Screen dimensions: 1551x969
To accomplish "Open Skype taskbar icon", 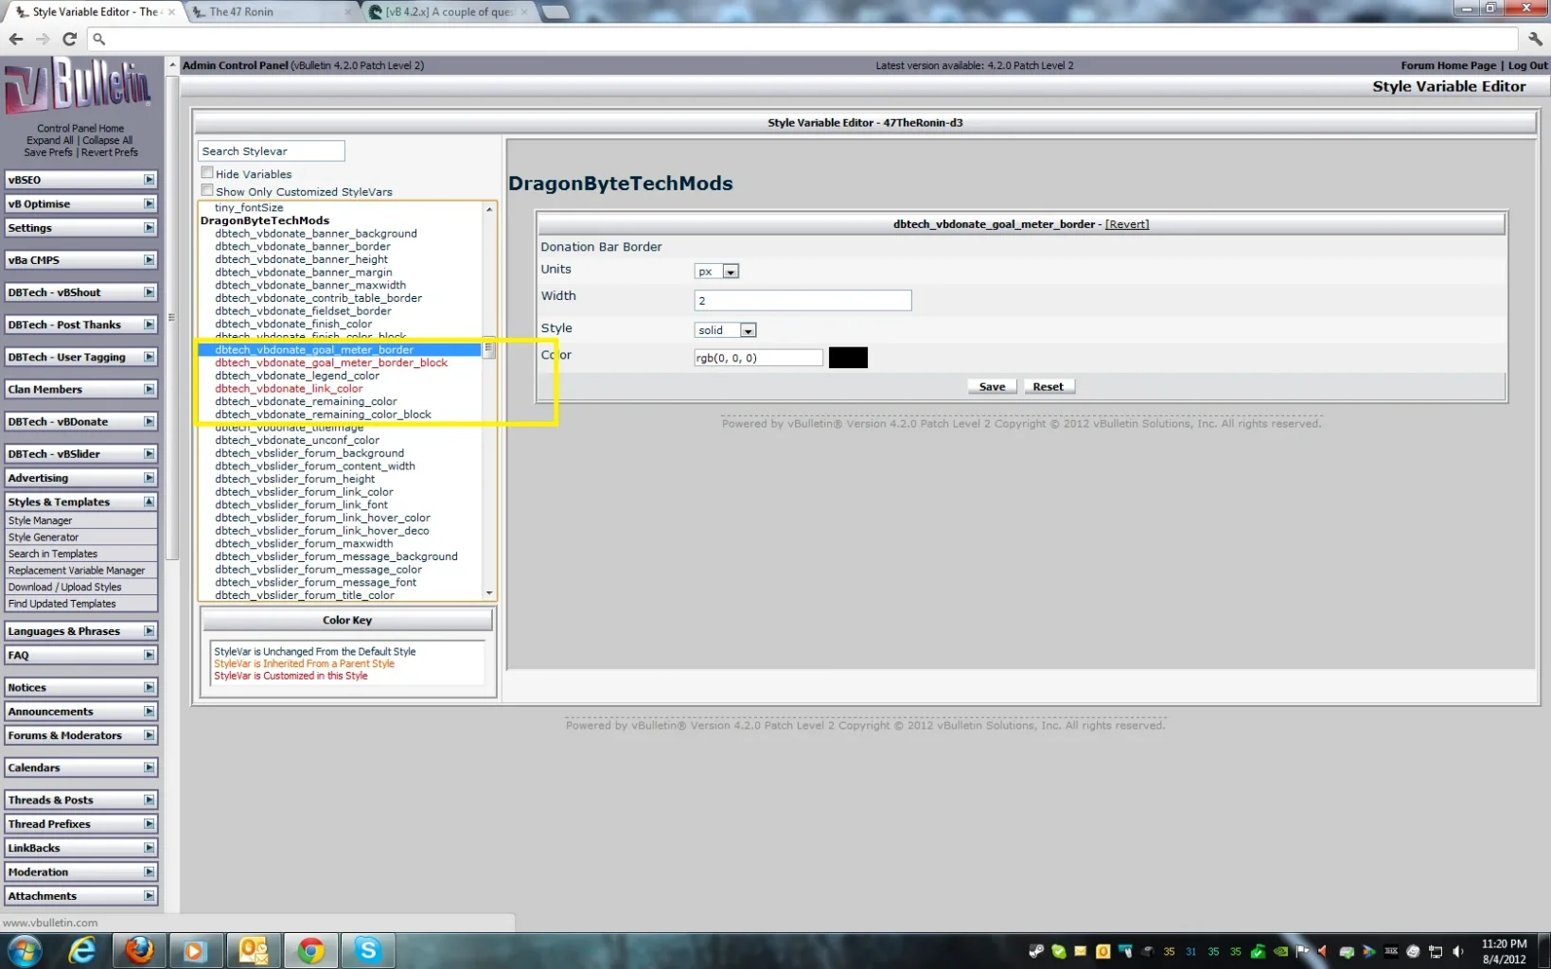I will (367, 950).
